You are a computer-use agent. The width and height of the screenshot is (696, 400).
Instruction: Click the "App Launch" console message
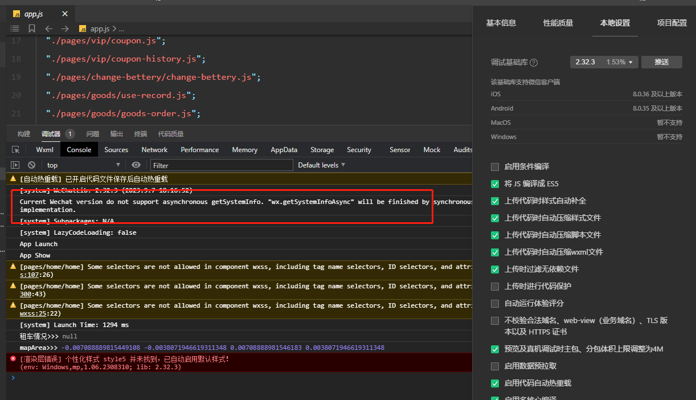click(x=39, y=244)
